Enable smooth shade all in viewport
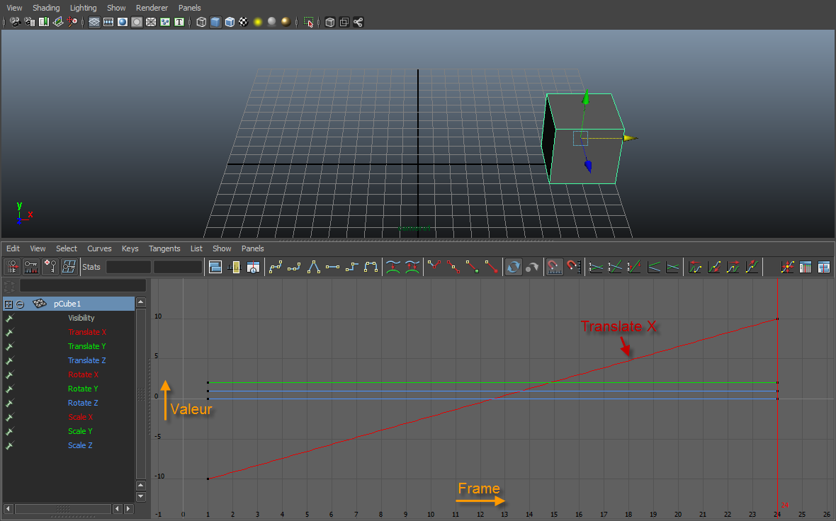 (215, 22)
